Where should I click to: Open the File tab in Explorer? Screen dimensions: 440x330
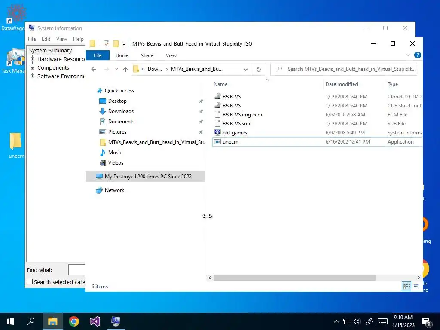98,55
